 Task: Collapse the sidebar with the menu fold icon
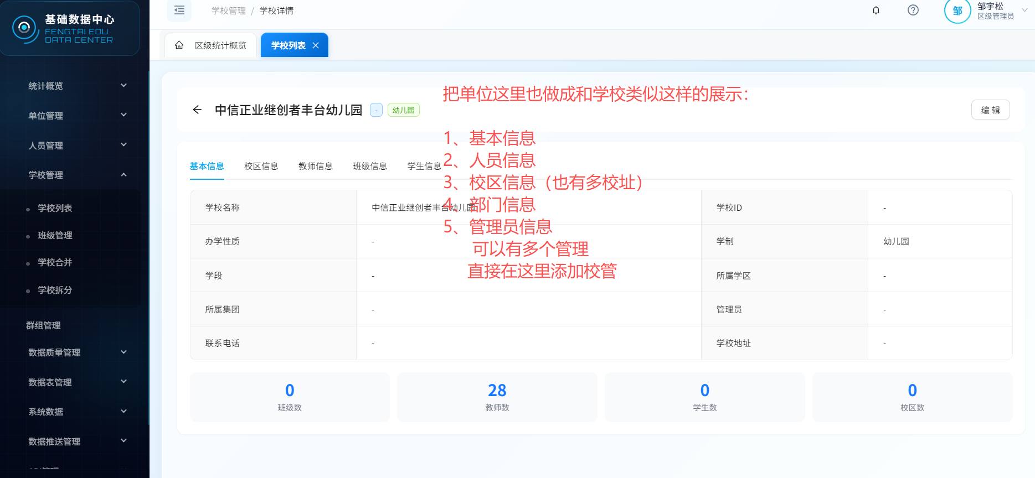click(x=179, y=11)
